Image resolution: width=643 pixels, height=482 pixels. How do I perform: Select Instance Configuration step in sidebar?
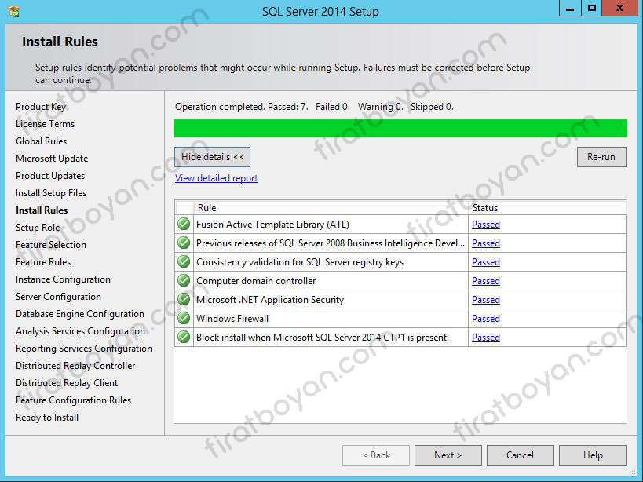click(63, 279)
